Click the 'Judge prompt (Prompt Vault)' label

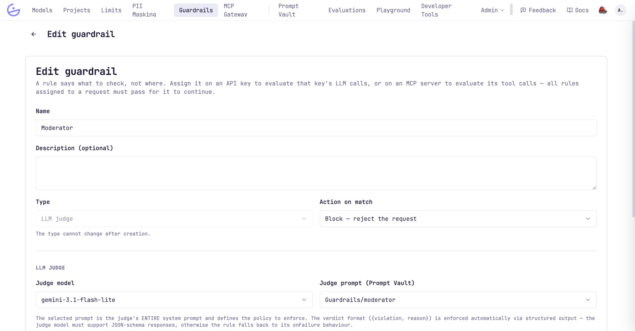tap(367, 283)
